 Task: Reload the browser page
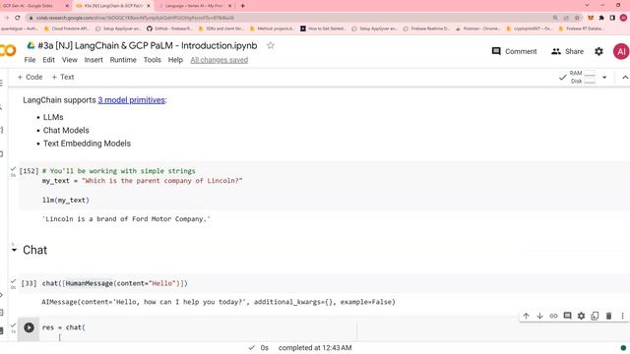coord(18,18)
